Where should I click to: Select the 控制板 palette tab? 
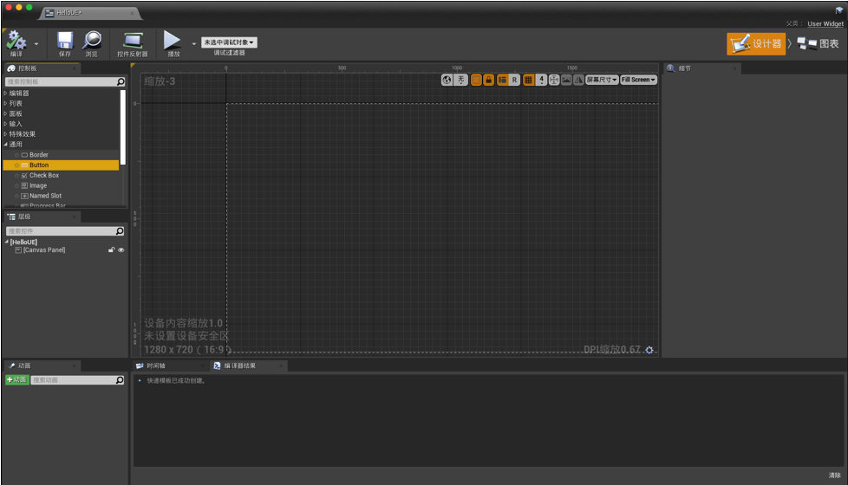(x=42, y=68)
